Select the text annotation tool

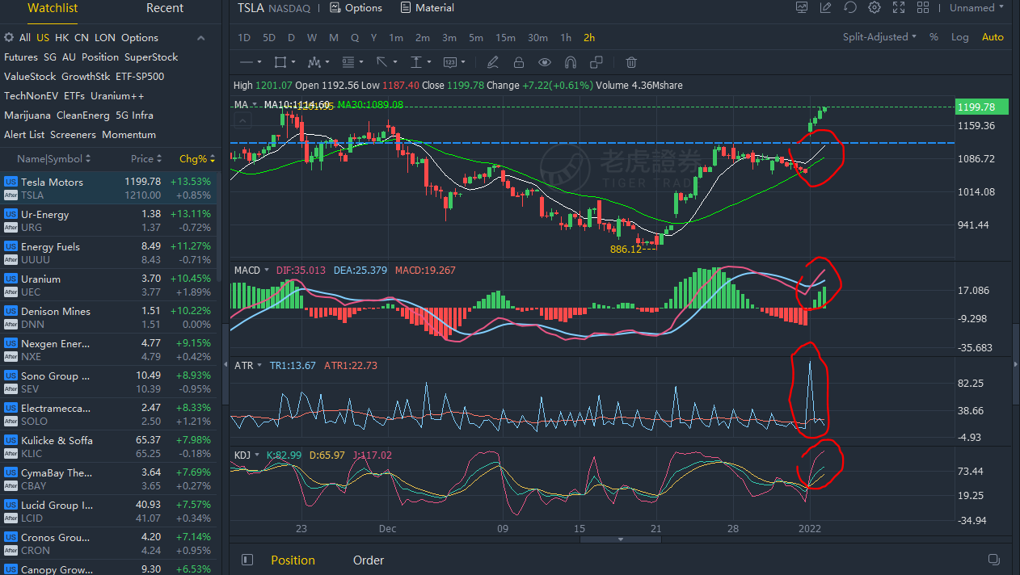(450, 62)
